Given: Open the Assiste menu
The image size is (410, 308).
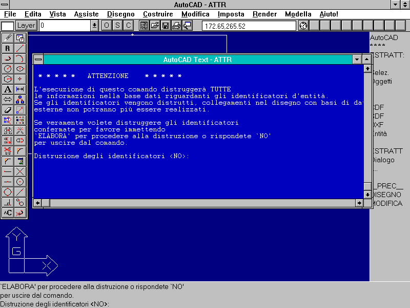Looking at the screenshot, I should coord(86,14).
